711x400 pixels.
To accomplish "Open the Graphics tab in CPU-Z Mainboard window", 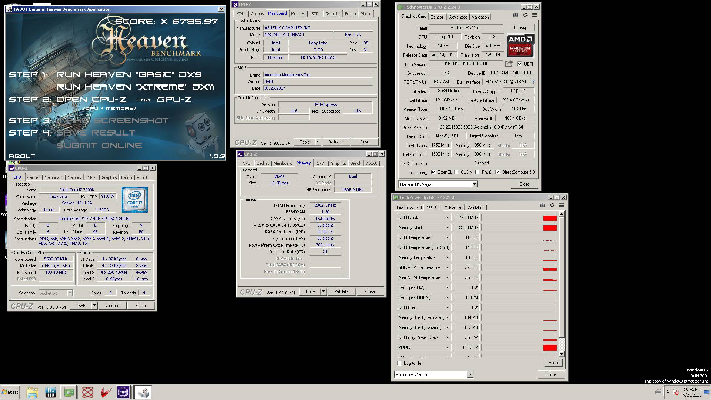I will click(333, 14).
